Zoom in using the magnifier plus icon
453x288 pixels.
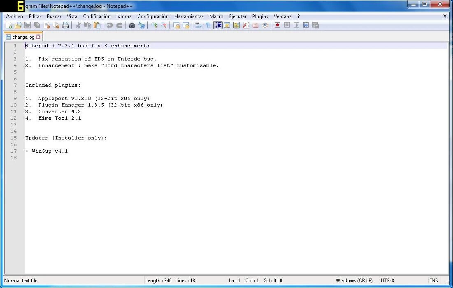point(154,26)
